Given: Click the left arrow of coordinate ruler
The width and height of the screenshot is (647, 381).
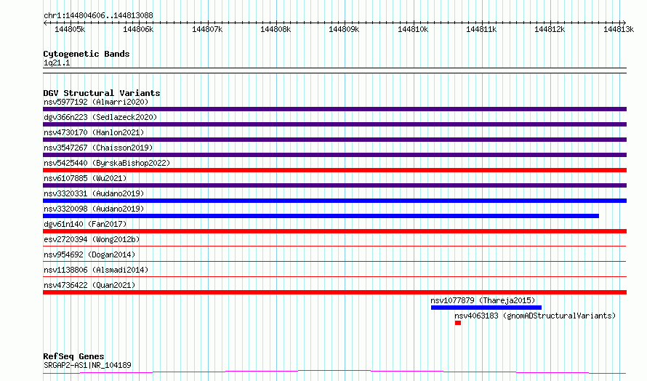Looking at the screenshot, I should point(45,23).
